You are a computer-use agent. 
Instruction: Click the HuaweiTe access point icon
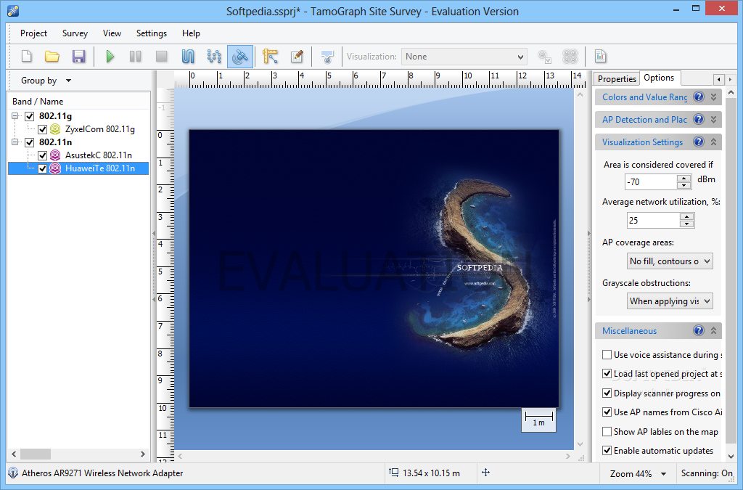[x=55, y=168]
